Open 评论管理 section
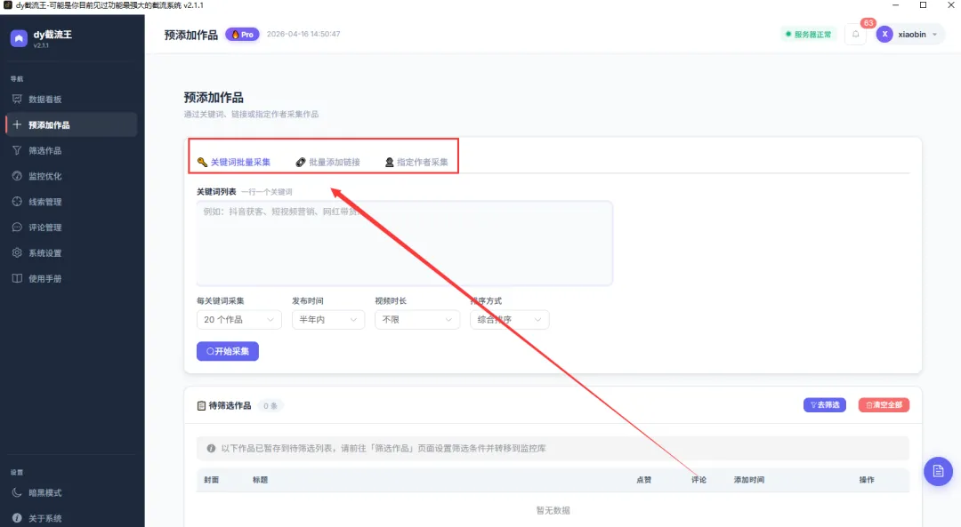The height and width of the screenshot is (527, 961). click(71, 228)
